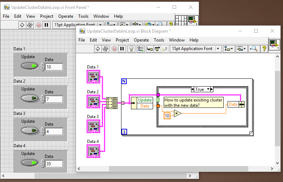Click Pause button in Block Diagram toolbar
283x182 pixels.
point(122,49)
